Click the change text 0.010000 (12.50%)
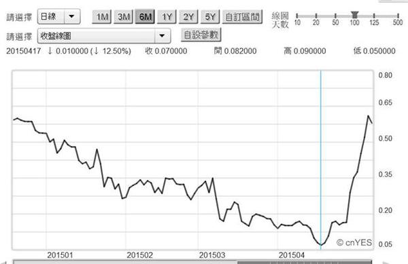 coord(89,51)
